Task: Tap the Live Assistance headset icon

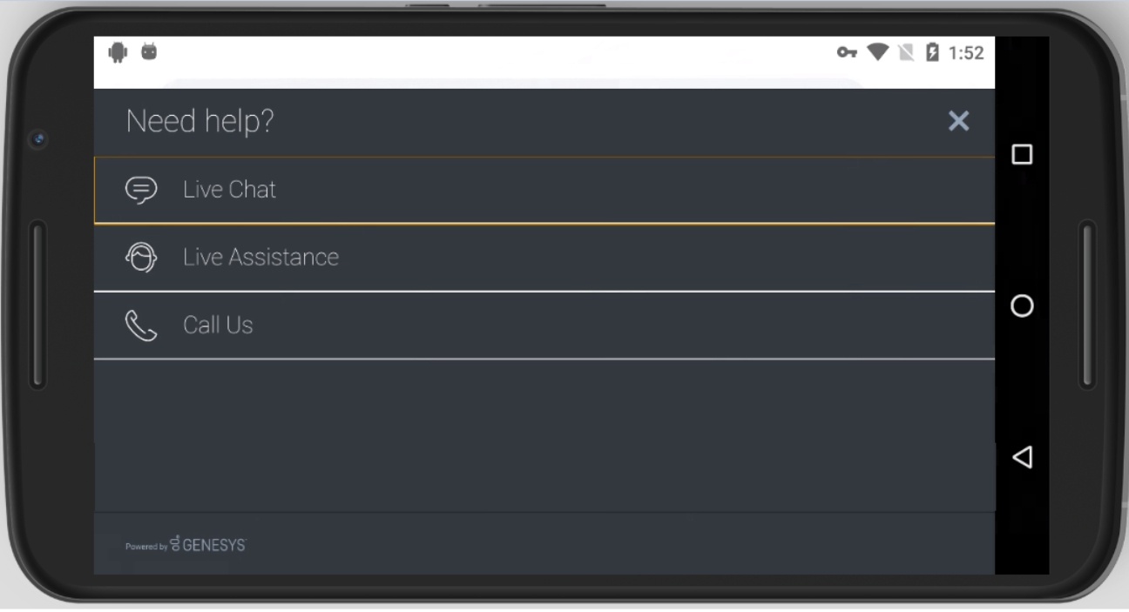Action: [141, 257]
